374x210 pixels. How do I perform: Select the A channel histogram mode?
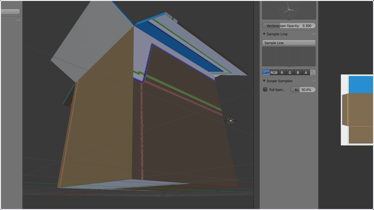(x=306, y=72)
